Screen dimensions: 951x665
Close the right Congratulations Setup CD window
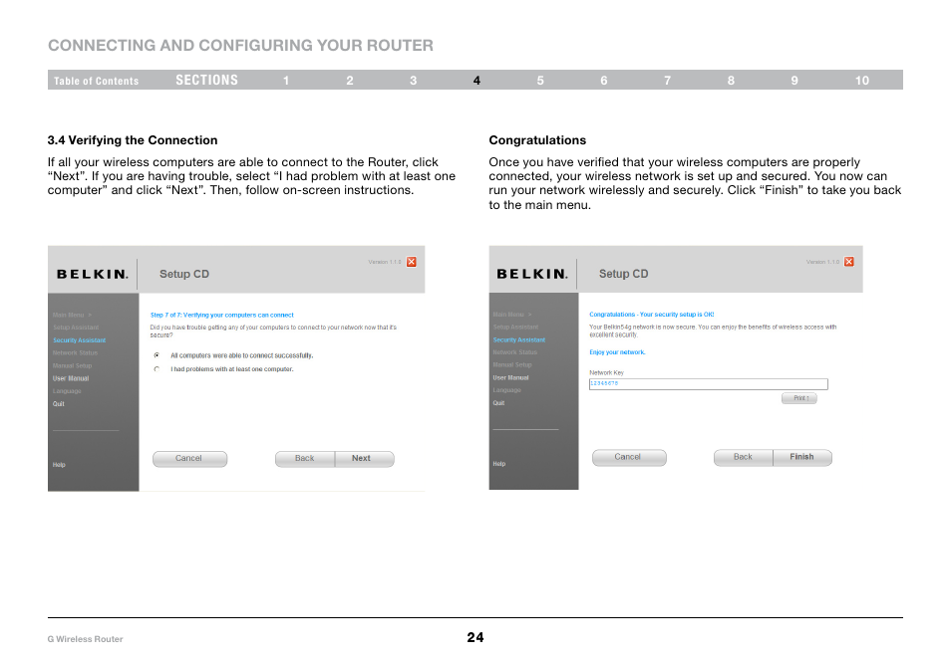849,262
